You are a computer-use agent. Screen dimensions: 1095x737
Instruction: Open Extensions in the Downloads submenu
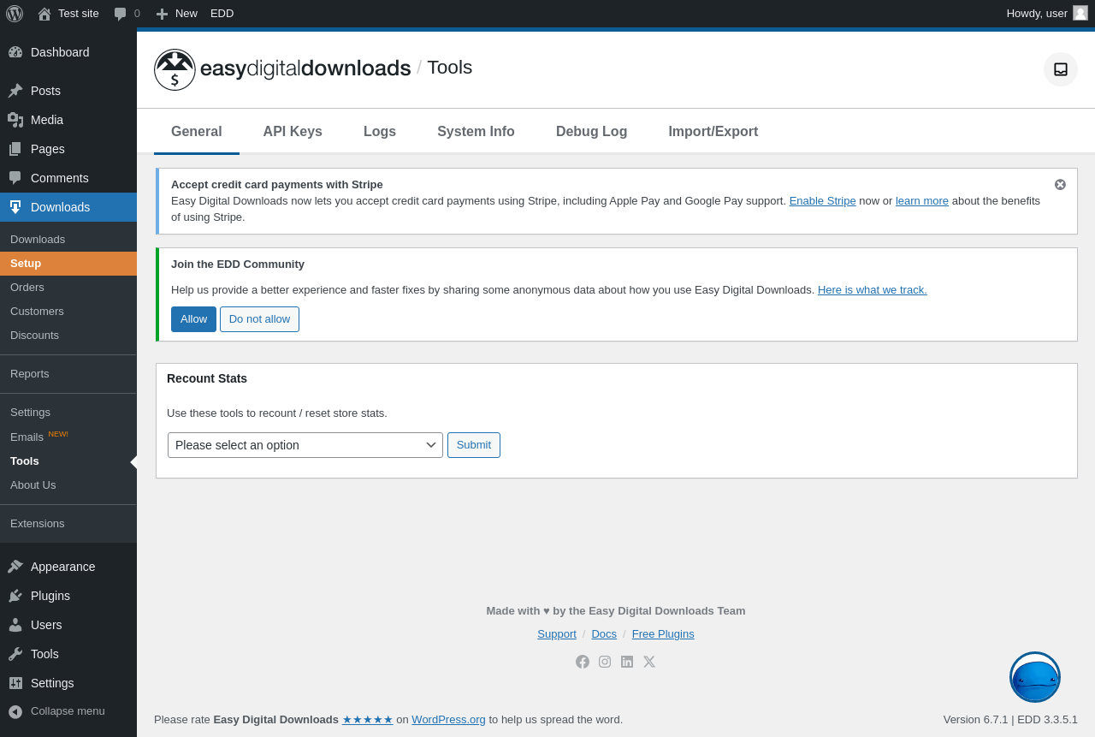(x=68, y=524)
